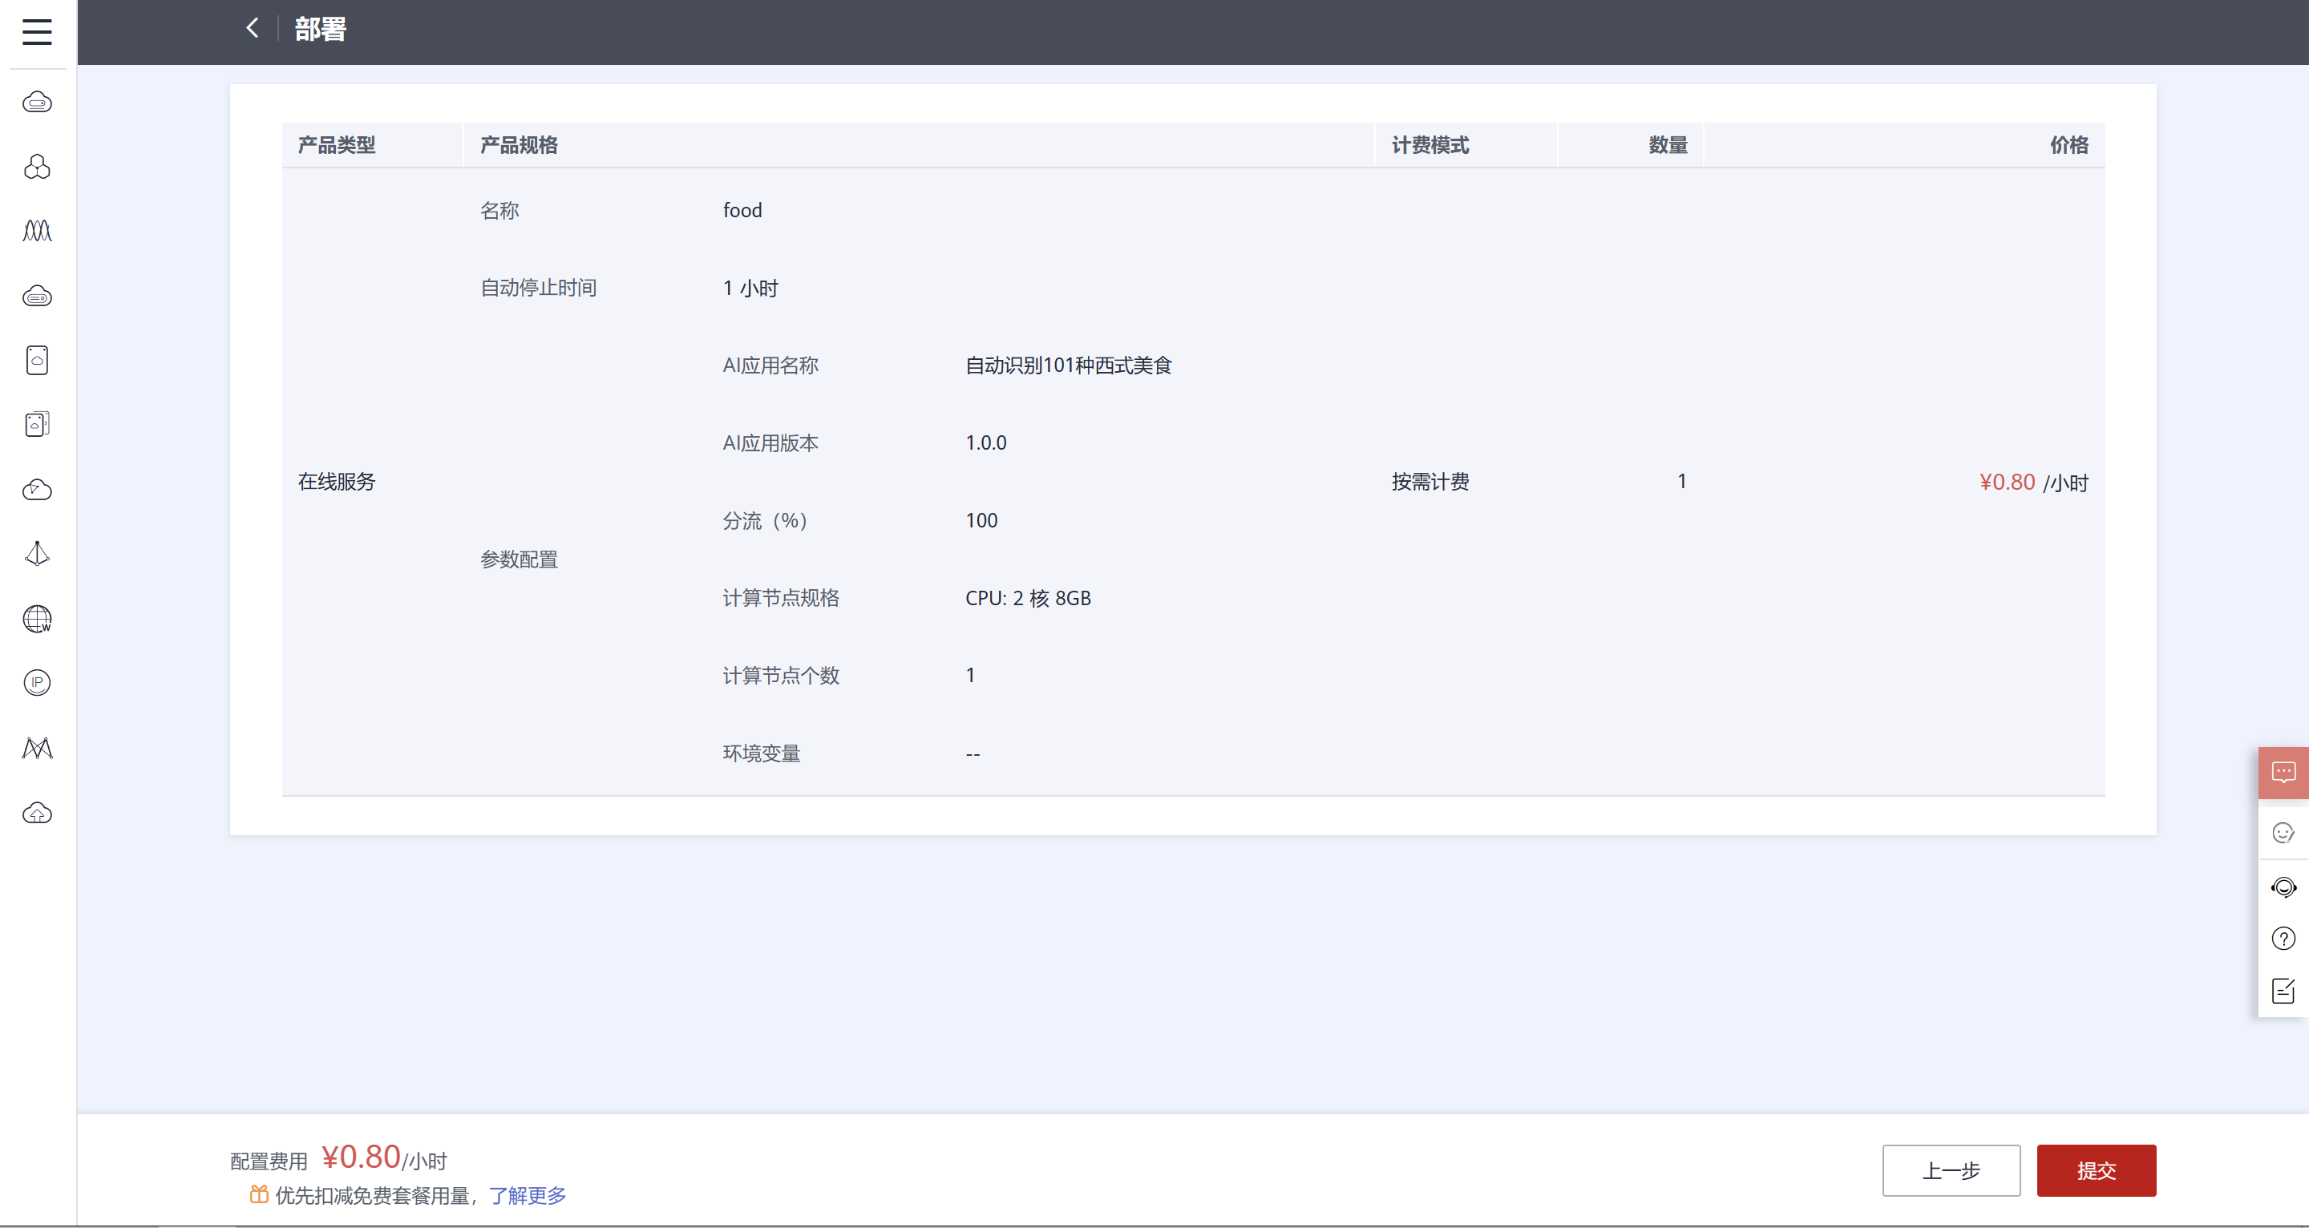
Task: Click the back arrow next to 部署
Action: point(253,29)
